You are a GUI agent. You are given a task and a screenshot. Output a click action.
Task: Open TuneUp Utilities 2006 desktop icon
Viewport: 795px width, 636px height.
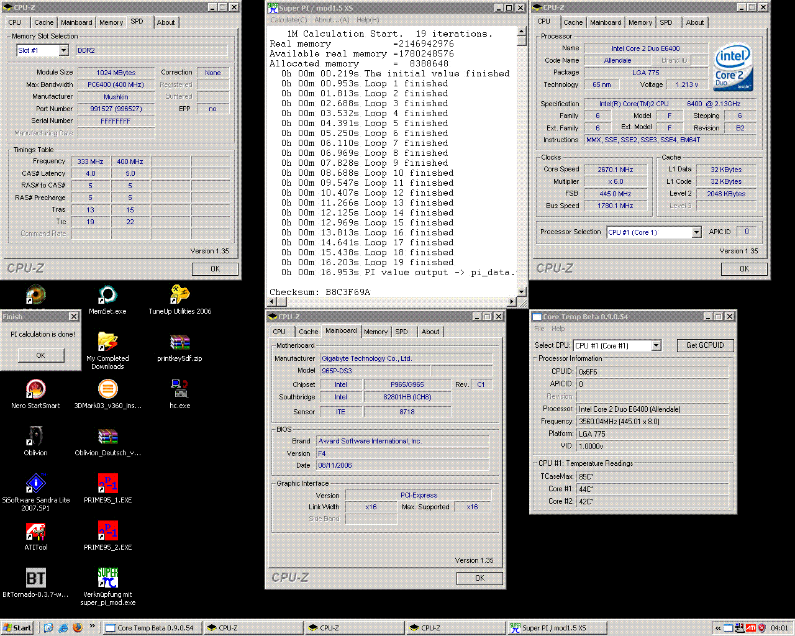click(x=180, y=300)
